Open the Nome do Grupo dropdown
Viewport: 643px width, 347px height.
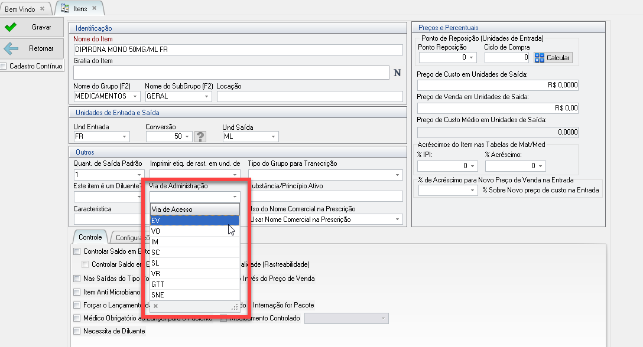tap(135, 96)
